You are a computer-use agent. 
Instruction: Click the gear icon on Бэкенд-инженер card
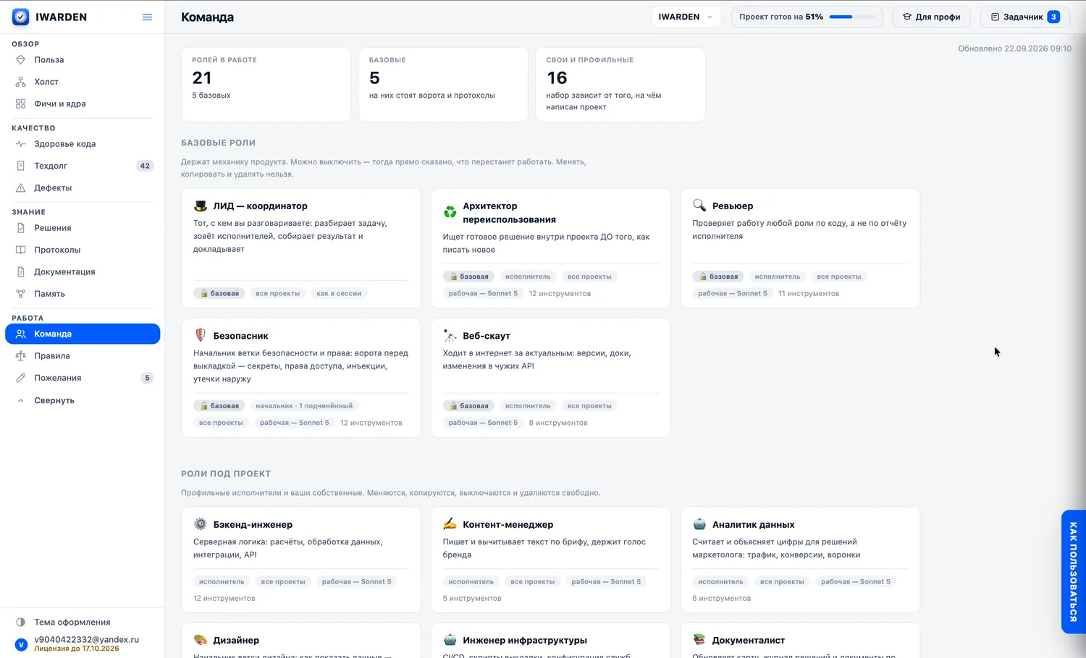[201, 524]
